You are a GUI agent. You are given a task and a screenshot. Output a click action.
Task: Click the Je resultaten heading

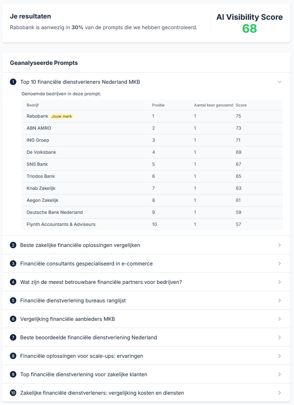click(30, 16)
